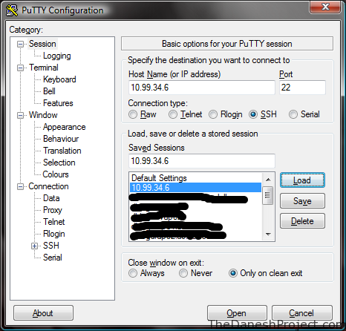This screenshot has width=346, height=331.
Task: Click the Port number field
Action: (302, 88)
